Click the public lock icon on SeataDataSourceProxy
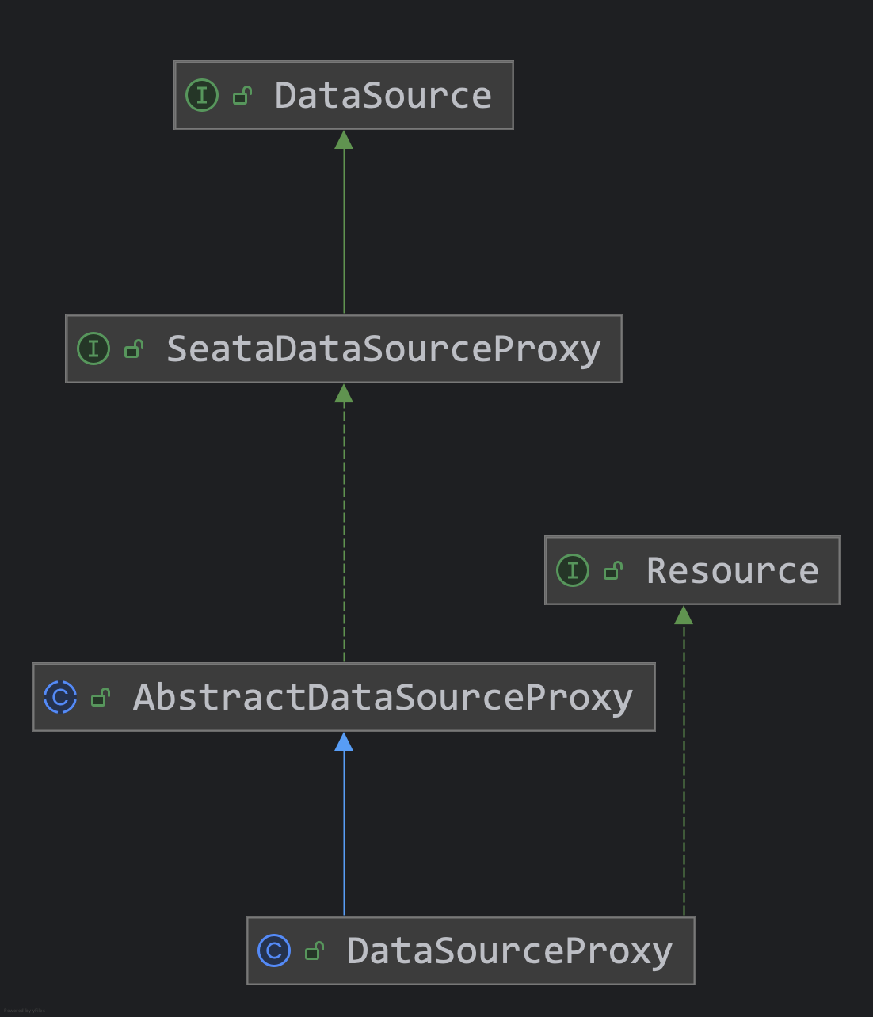This screenshot has width=873, height=1017. pos(134,349)
